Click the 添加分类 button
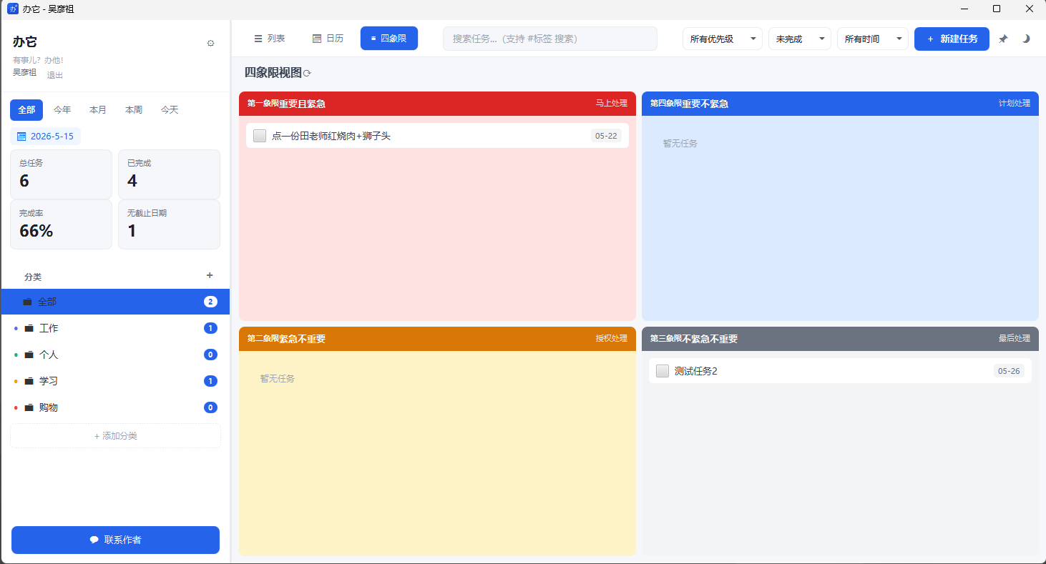 click(x=115, y=435)
